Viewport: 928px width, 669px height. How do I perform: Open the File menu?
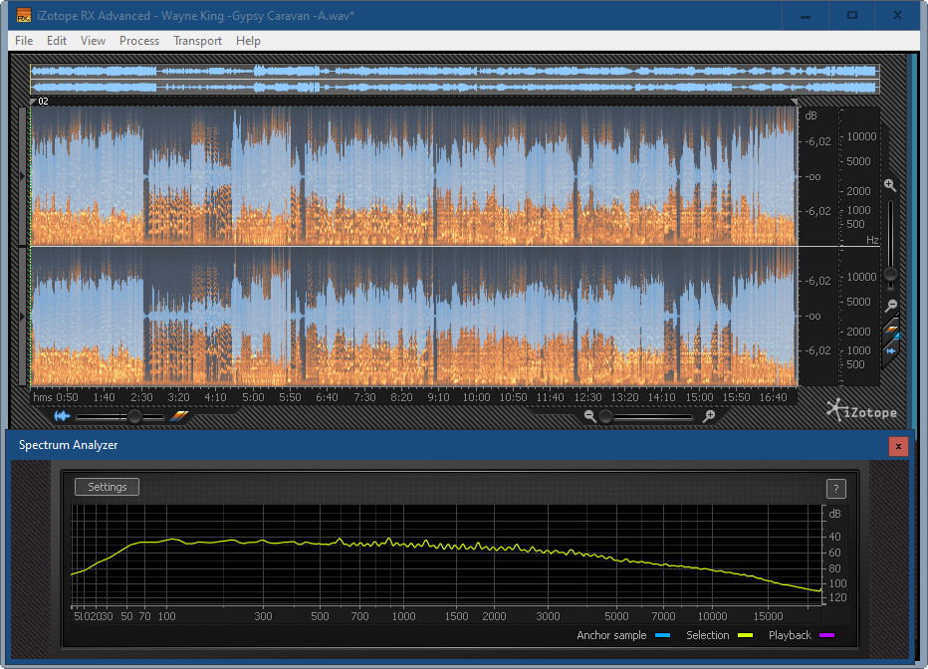24,41
